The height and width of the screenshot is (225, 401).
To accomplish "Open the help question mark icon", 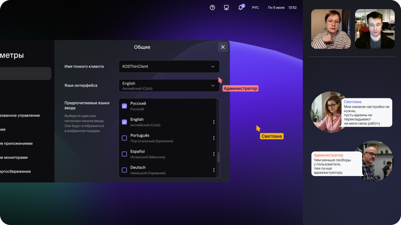I will (x=212, y=8).
